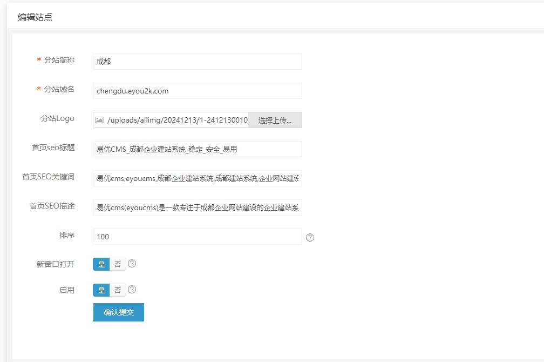Click the image preview icon in Logo field
The height and width of the screenshot is (362, 544).
pos(99,120)
